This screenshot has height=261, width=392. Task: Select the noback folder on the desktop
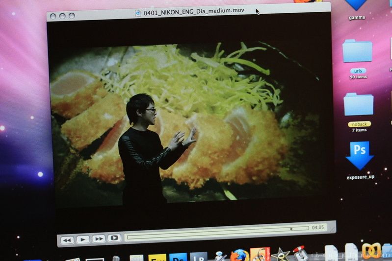coord(359,104)
